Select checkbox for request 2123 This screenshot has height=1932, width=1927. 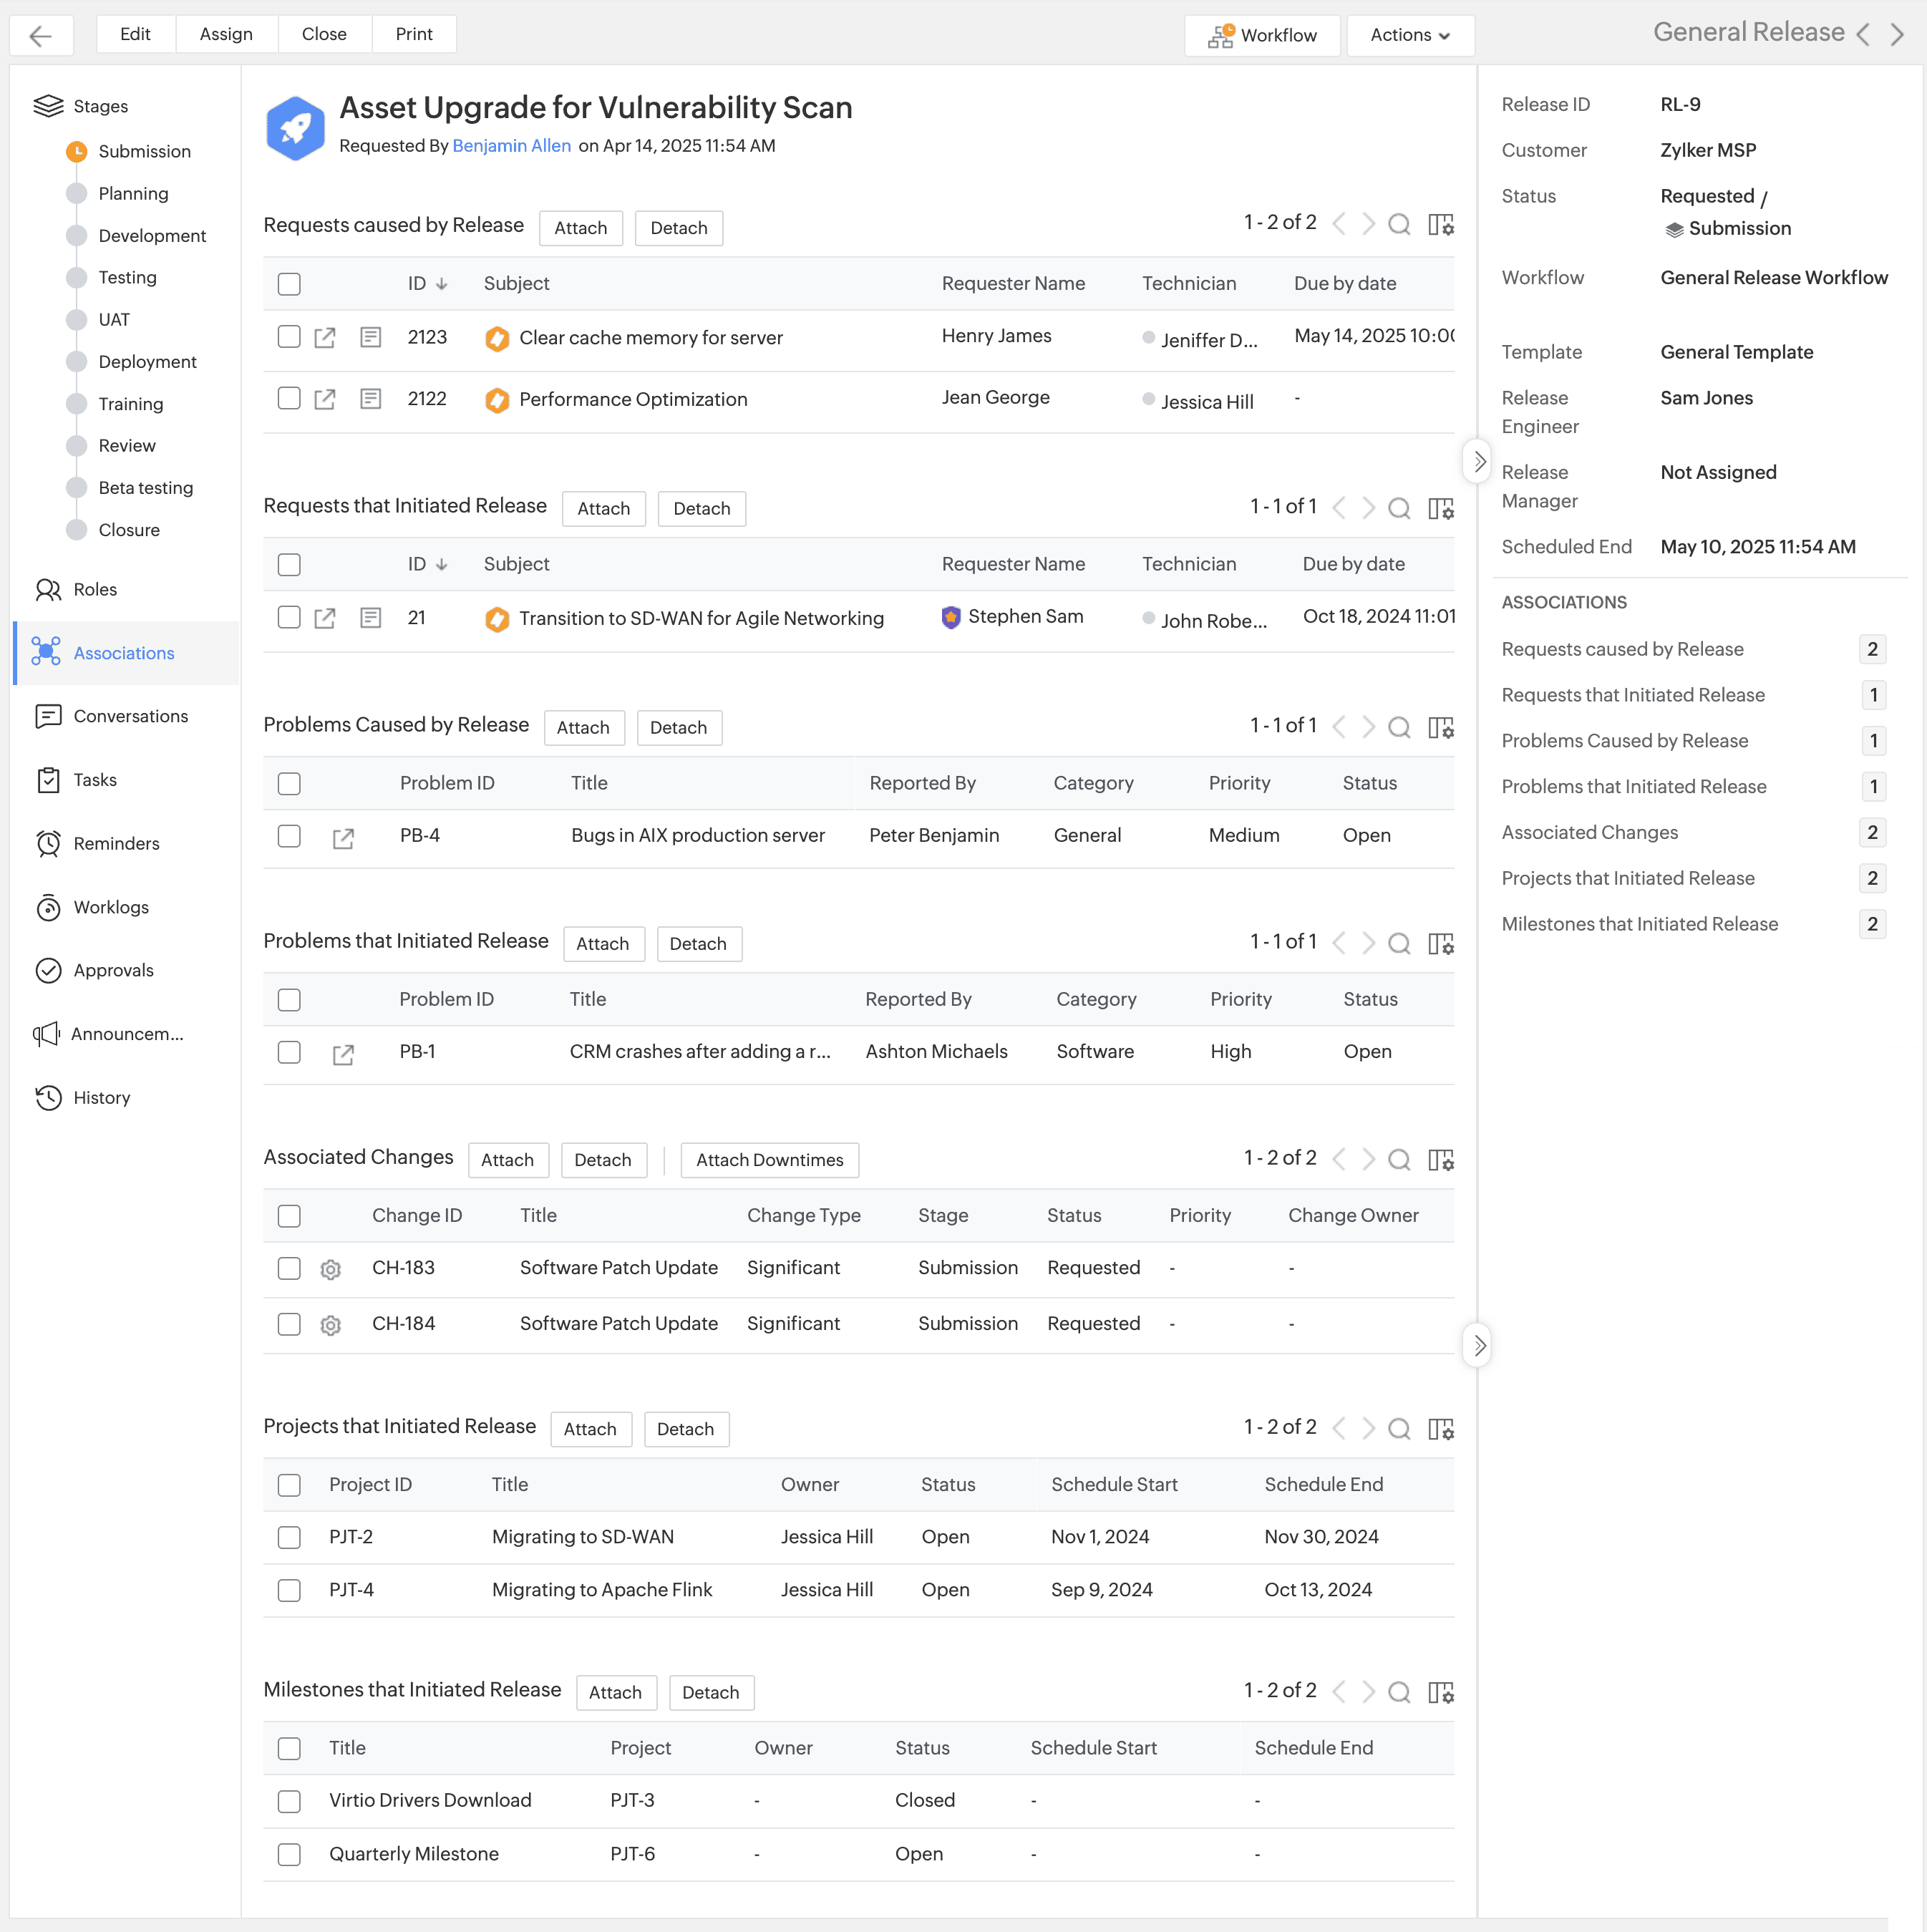[x=289, y=337]
